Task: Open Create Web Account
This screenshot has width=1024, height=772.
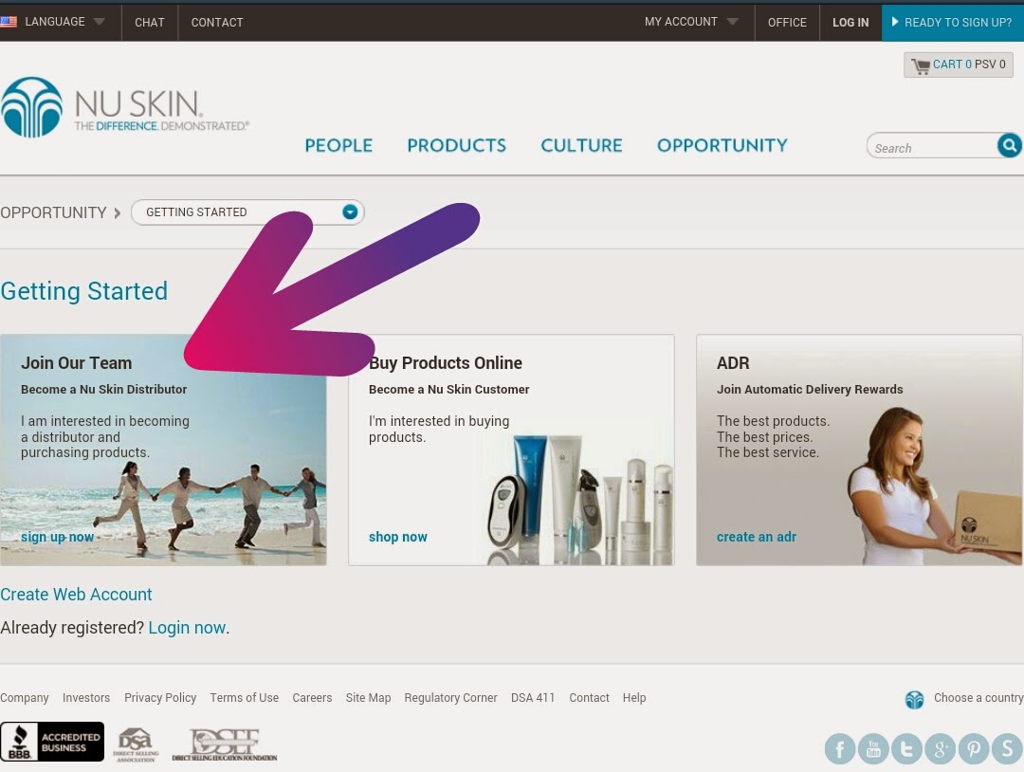Action: pyautogui.click(x=76, y=595)
